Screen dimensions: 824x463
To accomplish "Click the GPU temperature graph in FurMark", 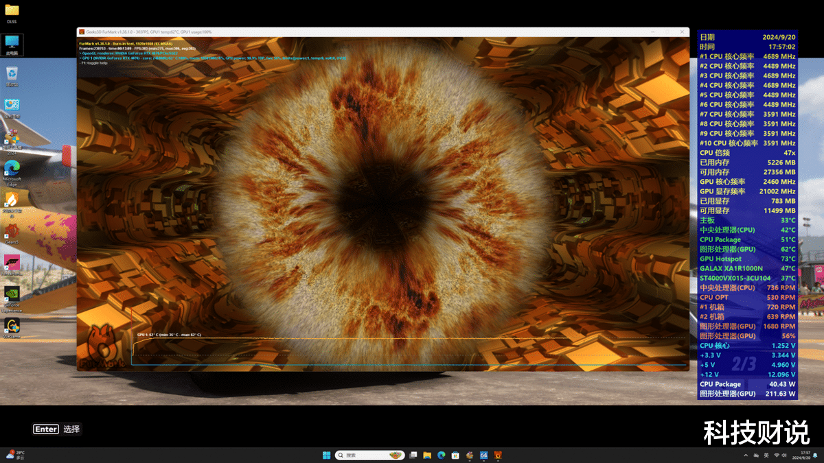I will [x=409, y=351].
